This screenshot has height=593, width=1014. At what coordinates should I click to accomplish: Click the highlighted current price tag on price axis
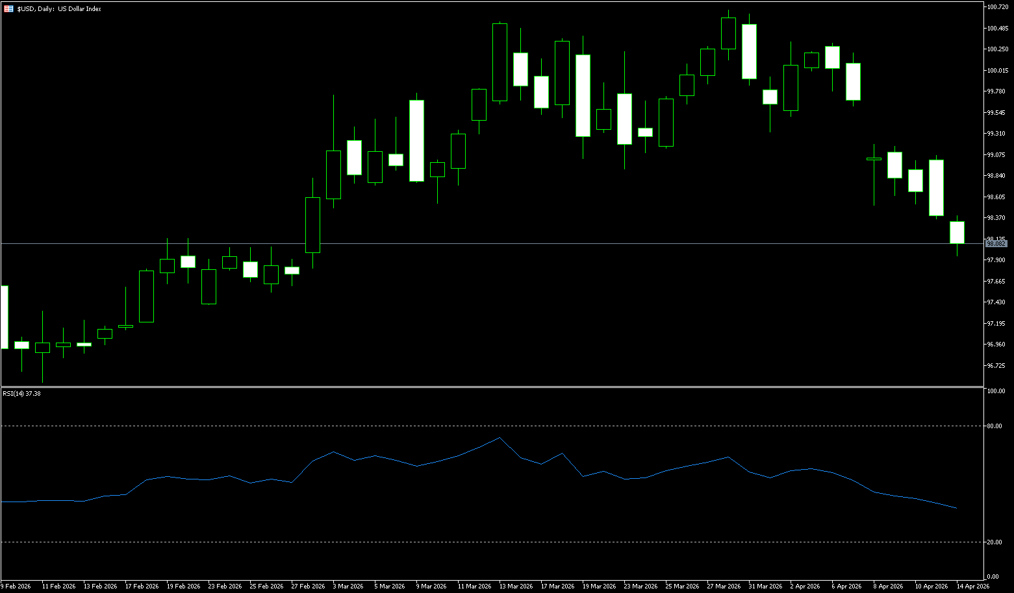996,244
